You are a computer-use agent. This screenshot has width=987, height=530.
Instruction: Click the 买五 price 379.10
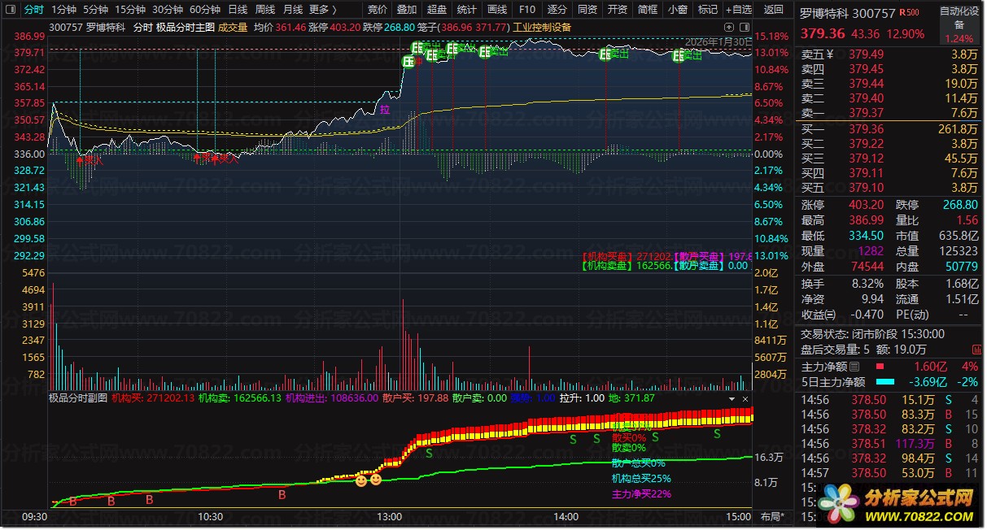pos(866,188)
